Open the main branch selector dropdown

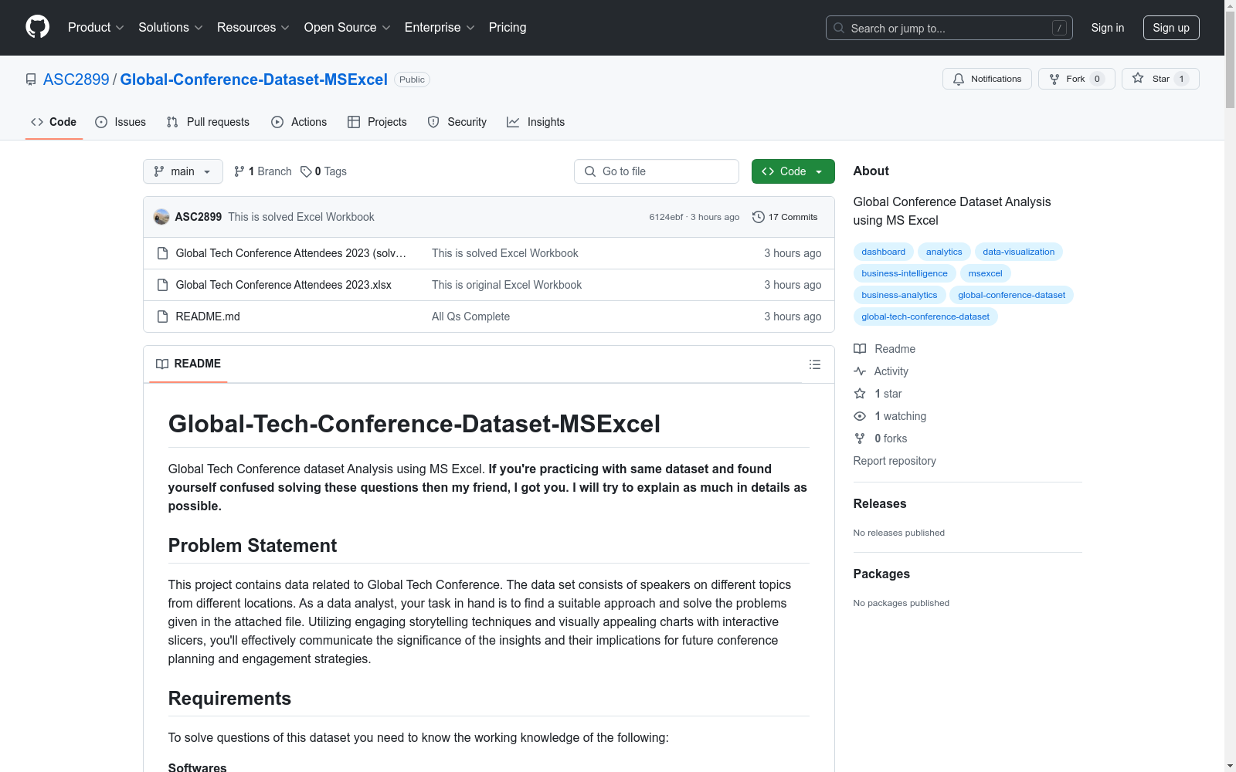[x=183, y=171]
